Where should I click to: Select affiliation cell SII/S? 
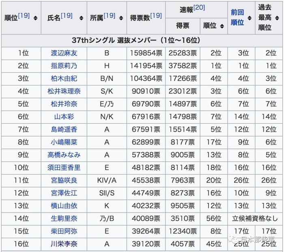(107, 193)
